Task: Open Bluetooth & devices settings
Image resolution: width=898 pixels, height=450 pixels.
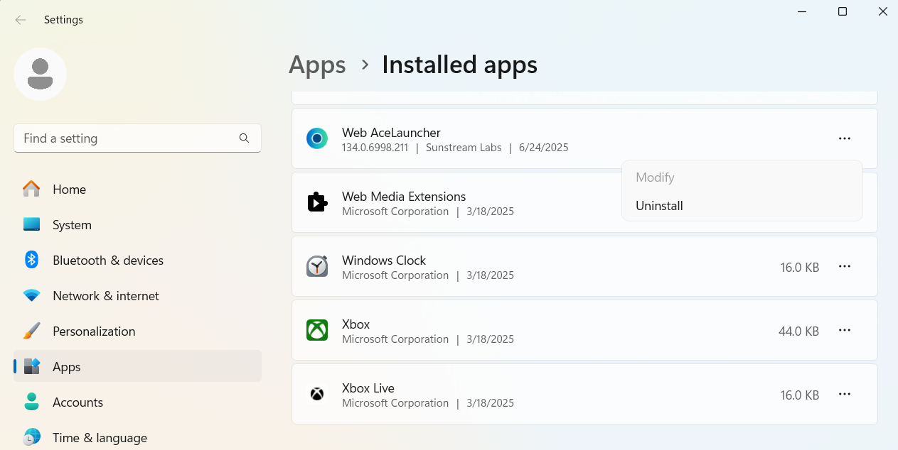Action: (x=107, y=260)
